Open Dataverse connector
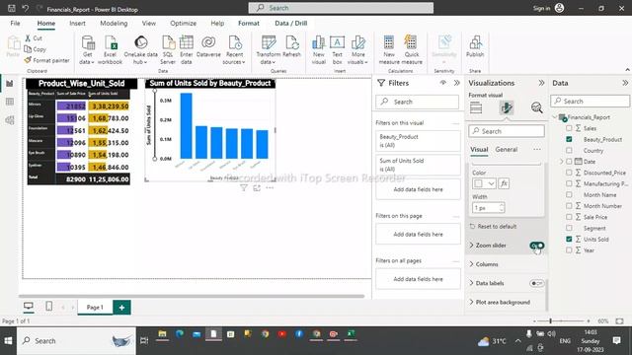 click(x=208, y=46)
